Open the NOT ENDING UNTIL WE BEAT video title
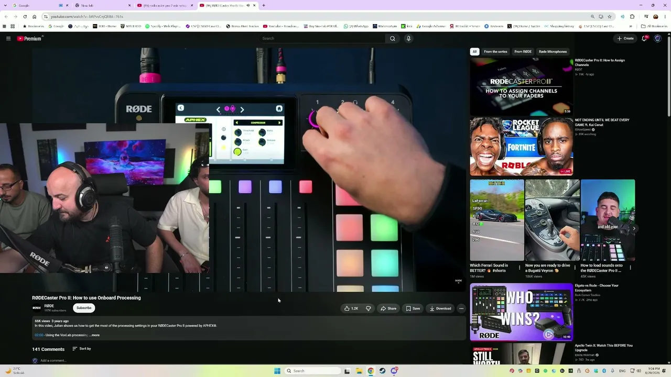This screenshot has height=377, width=671. click(602, 122)
